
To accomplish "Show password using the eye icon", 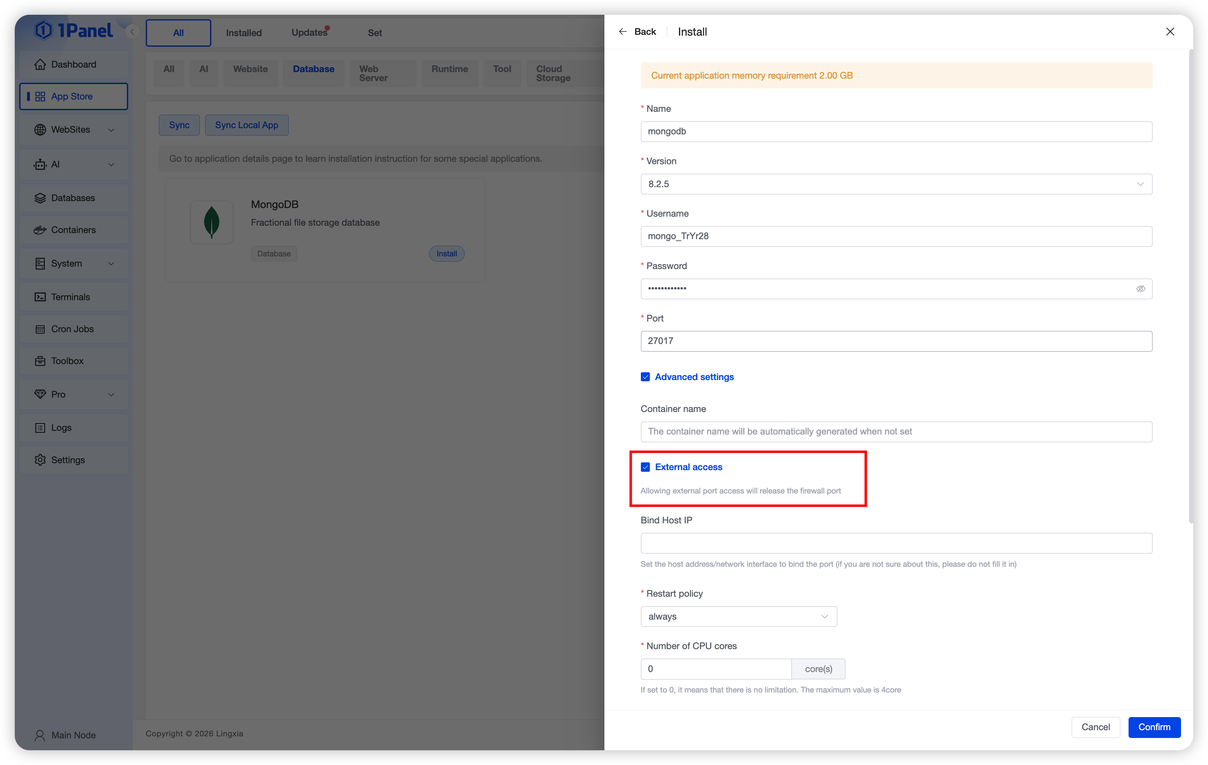I will coord(1140,289).
